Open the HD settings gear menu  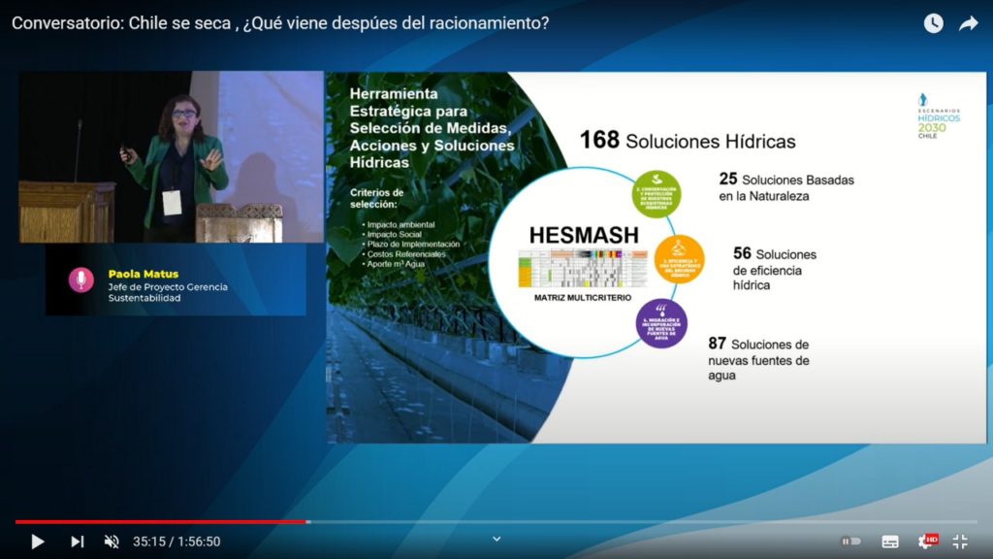click(926, 542)
